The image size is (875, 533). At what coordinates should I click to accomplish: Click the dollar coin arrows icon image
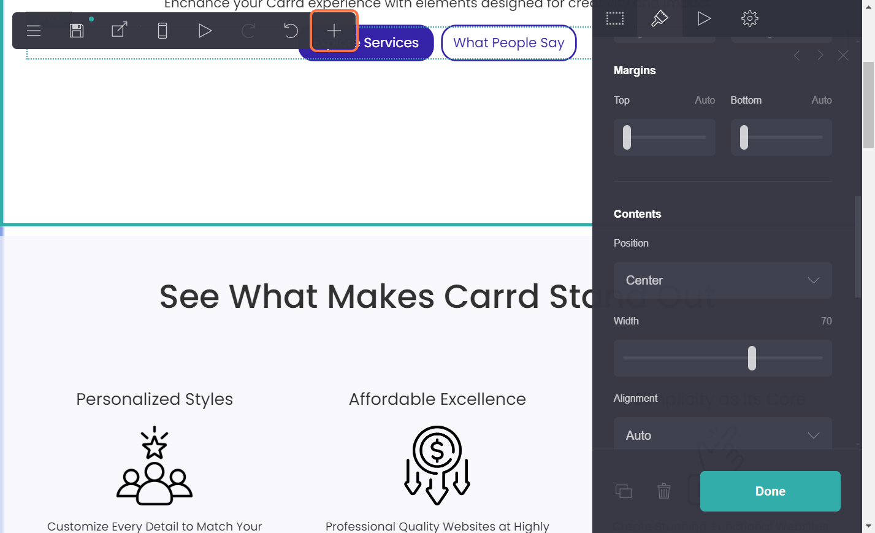click(437, 466)
